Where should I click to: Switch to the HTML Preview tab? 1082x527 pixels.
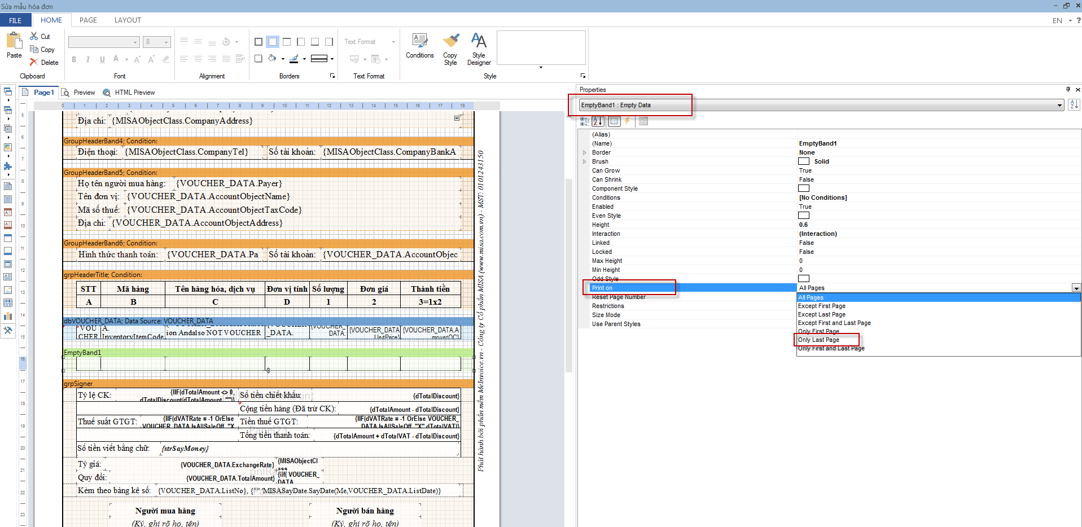pyautogui.click(x=129, y=93)
